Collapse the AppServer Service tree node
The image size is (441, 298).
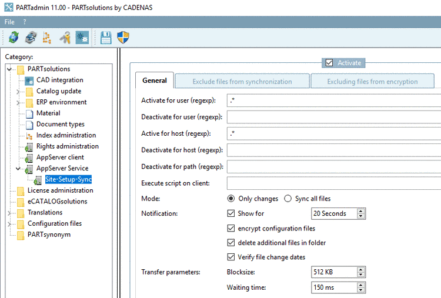pyautogui.click(x=18, y=169)
